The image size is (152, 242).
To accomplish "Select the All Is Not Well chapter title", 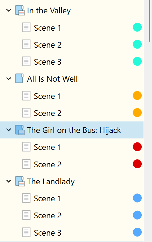I will click(x=52, y=79).
